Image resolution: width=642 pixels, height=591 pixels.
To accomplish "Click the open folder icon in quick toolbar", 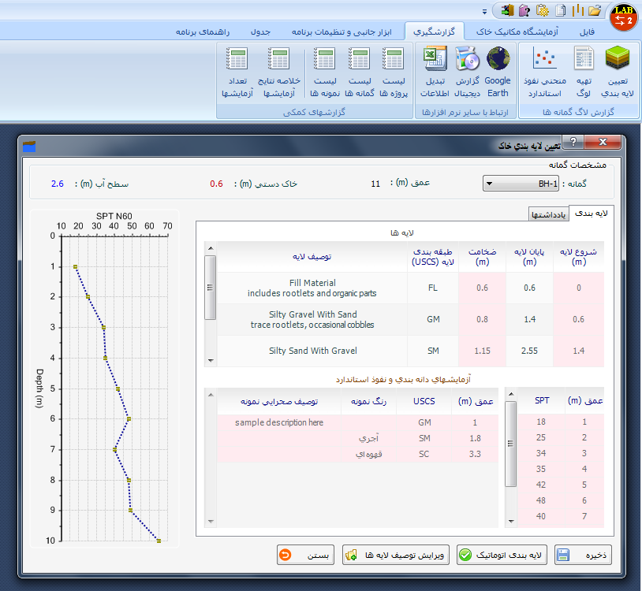I will tap(595, 10).
